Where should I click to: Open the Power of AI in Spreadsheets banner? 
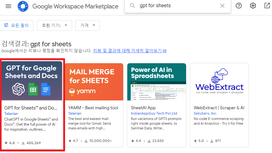coord(157,82)
